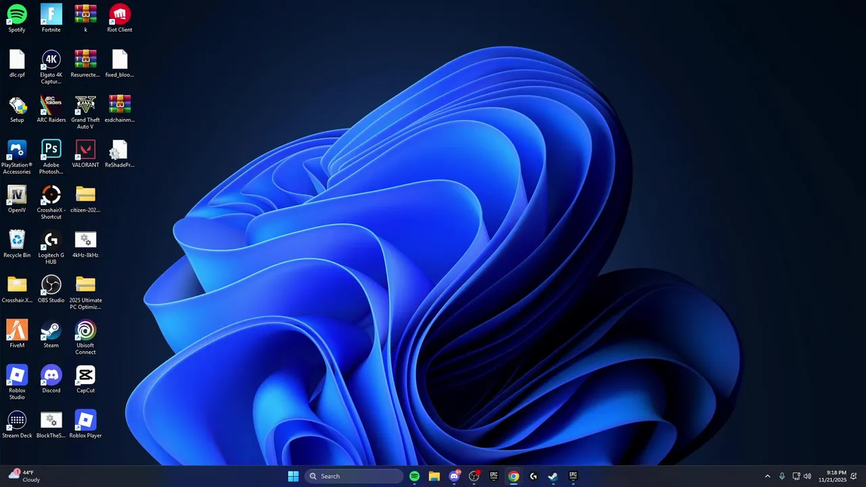Click the dlc.rpf file icon

coord(17,64)
